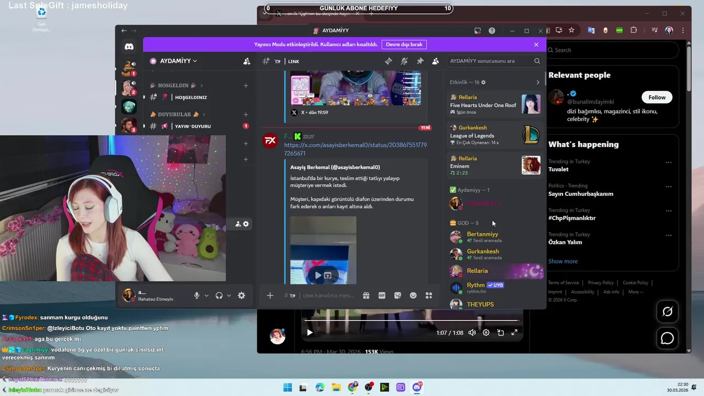Open pinned messages in LINK channel

pyautogui.click(x=420, y=61)
